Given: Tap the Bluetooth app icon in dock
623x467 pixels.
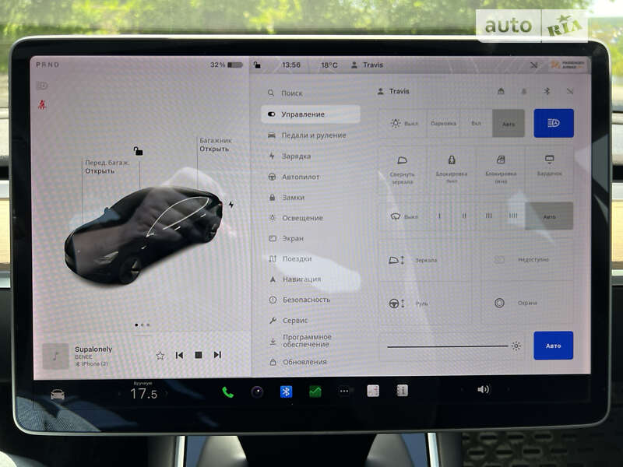Looking at the screenshot, I should pos(286,392).
